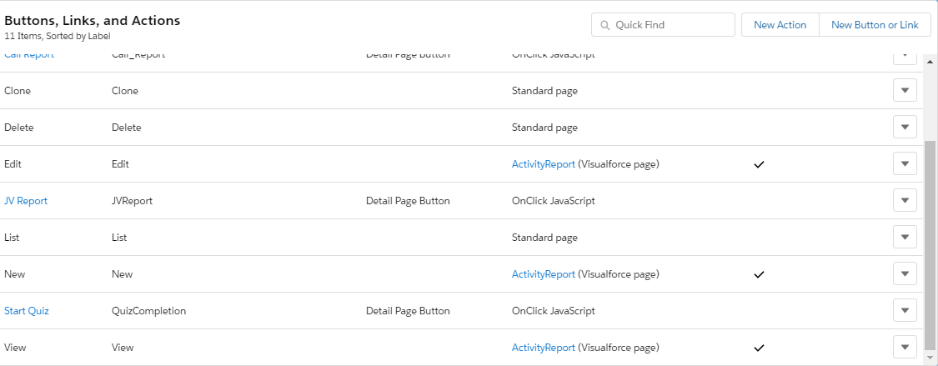938x366 pixels.
Task: Focus the Quick Find search field
Action: 671,25
